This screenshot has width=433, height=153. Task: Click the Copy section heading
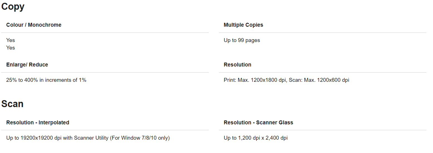point(13,6)
